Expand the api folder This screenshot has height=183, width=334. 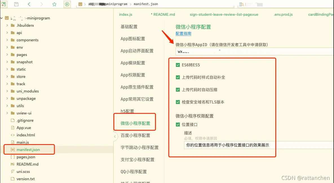pos(7,33)
